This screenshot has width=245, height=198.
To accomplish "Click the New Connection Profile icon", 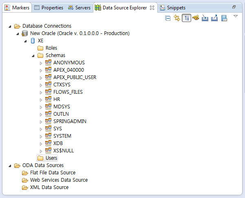I will coord(196,18).
